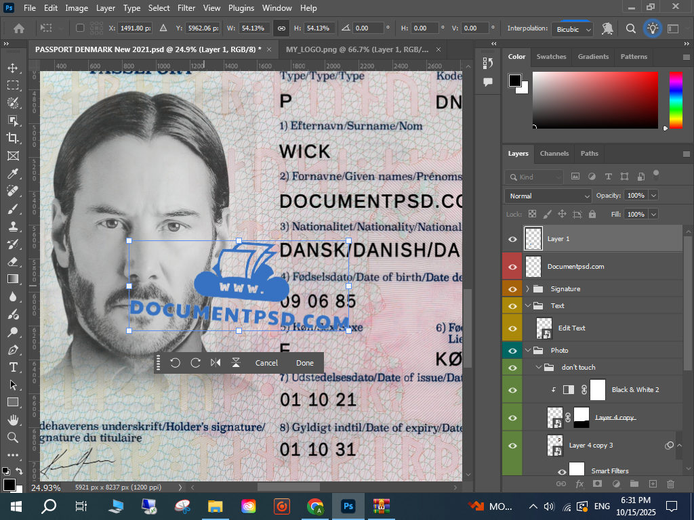This screenshot has height=520, width=694.
Task: Click the Done button in transform bar
Action: 304,363
